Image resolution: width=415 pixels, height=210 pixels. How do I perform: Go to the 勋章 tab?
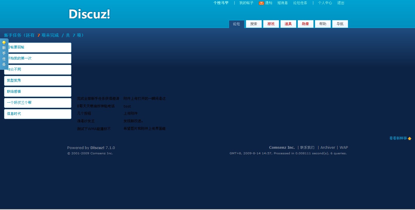pyautogui.click(x=306, y=24)
